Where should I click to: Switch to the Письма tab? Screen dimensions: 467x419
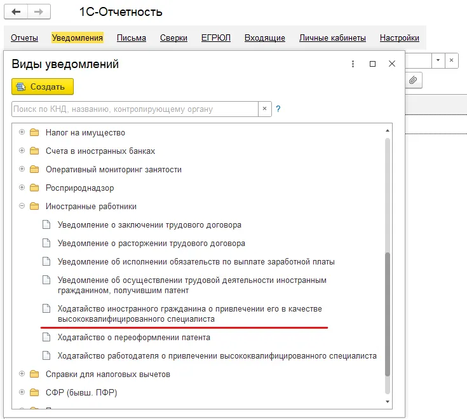pyautogui.click(x=132, y=38)
